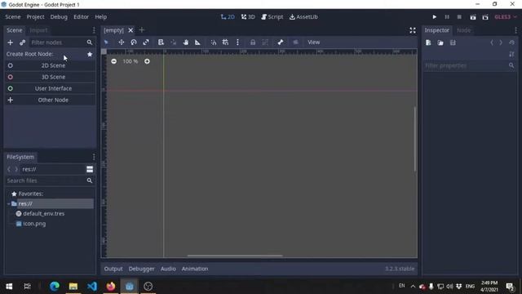This screenshot has height=294, width=522.
Task: Create a 2D Scene root node
Action: pos(51,65)
